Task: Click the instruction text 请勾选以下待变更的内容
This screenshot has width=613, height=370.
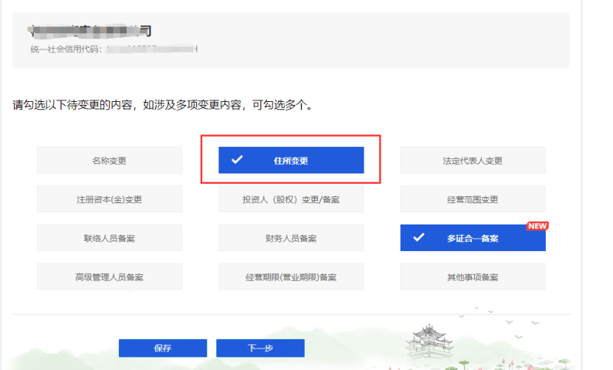Action: pyautogui.click(x=72, y=105)
